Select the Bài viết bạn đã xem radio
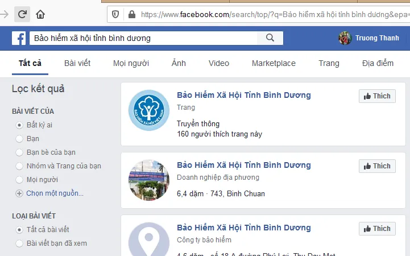This screenshot has height=256, width=410. click(19, 243)
